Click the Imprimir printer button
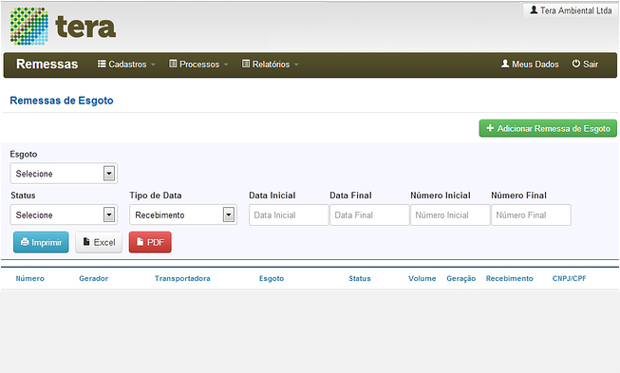This screenshot has height=373, width=620. pyautogui.click(x=41, y=242)
